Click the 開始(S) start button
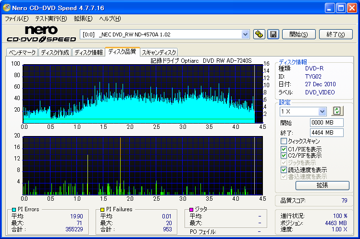The image size is (360, 239). pyautogui.click(x=298, y=34)
